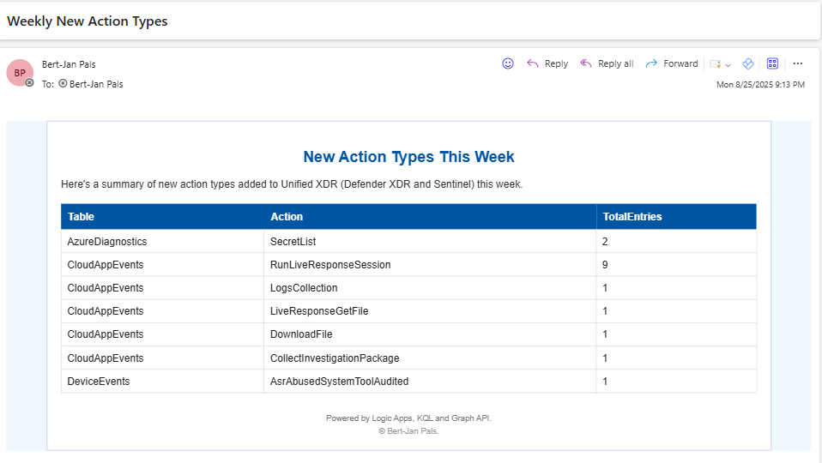Click the emoji reaction smiley icon
Viewport: 822px width, 463px height.
pyautogui.click(x=508, y=63)
